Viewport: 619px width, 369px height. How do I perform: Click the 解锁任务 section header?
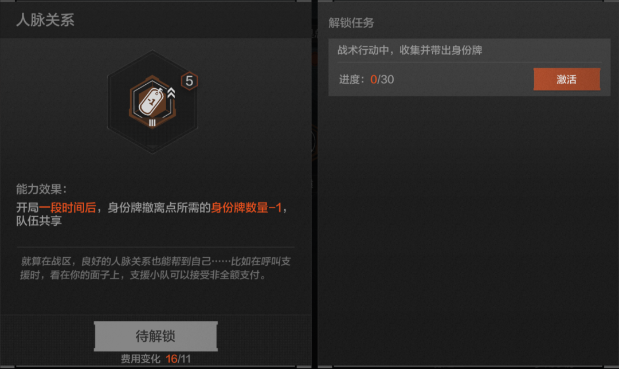tap(351, 22)
